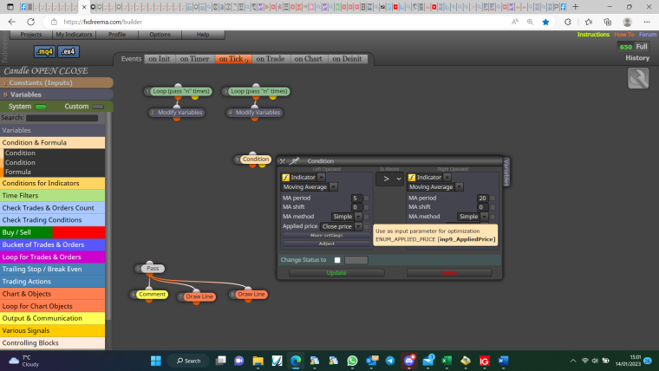Screen dimensions: 659x371
Task: Open the Projects menu
Action: pos(31,35)
